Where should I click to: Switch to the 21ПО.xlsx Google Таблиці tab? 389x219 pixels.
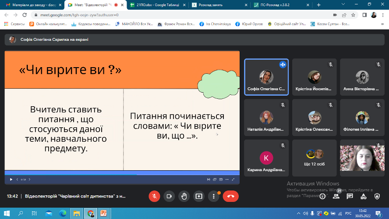pos(159,5)
